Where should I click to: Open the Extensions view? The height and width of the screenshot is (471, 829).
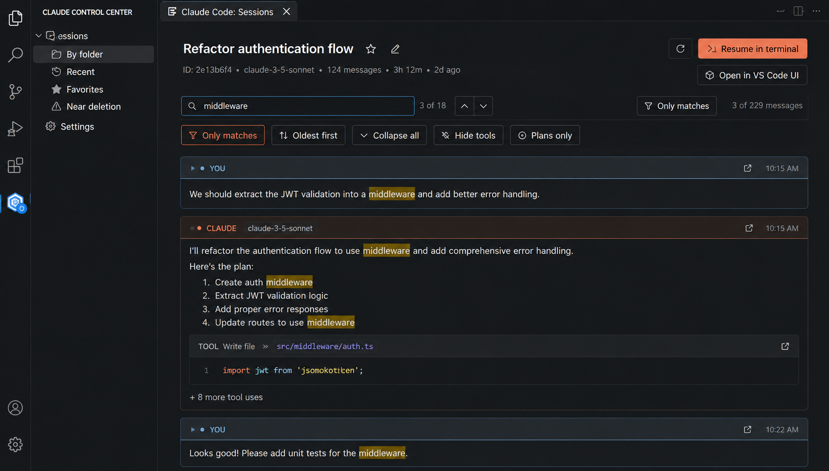[15, 165]
